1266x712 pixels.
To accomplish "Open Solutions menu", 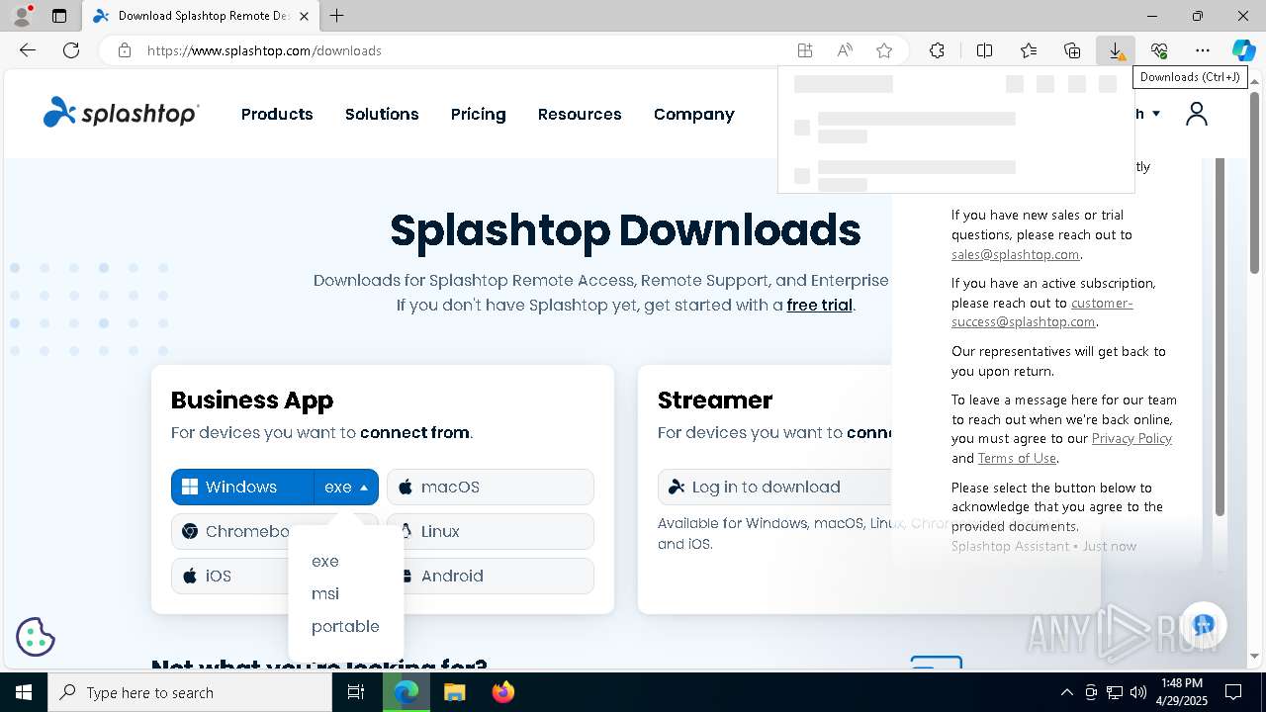I will [x=382, y=114].
